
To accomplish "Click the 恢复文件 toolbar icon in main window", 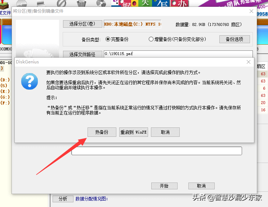I will click(x=5, y=8).
